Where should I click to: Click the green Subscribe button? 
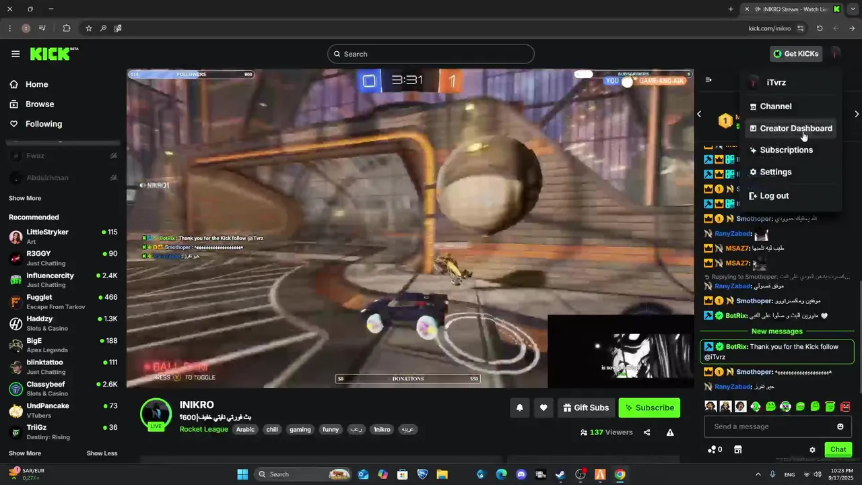coord(649,408)
